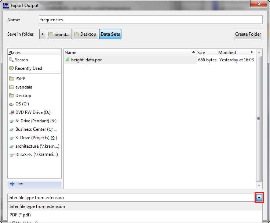
Task: Click the DVD RW Drive (D:) icon
Action: 11,112
